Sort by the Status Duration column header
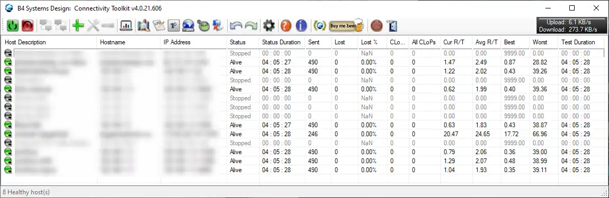The image size is (609, 198). point(282,42)
